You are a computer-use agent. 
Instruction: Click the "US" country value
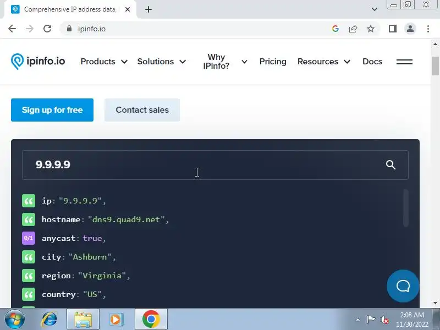92,294
